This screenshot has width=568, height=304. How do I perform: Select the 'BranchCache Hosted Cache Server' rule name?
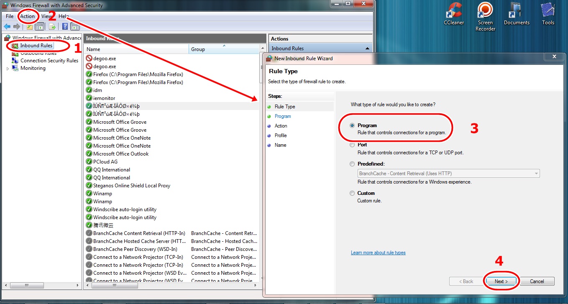pos(140,241)
